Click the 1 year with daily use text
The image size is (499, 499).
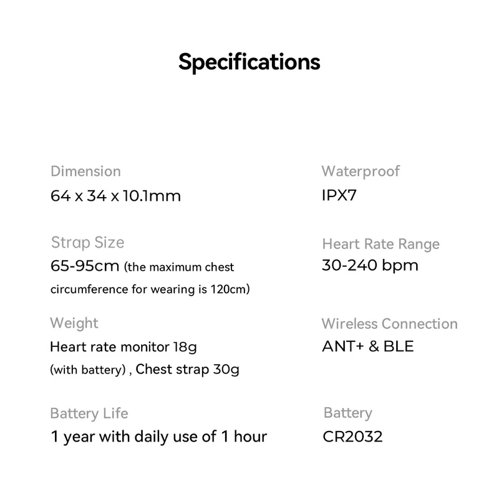tap(158, 436)
